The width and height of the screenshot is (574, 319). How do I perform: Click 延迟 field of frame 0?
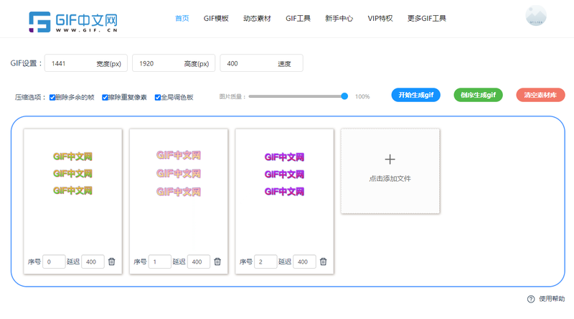[x=93, y=262]
